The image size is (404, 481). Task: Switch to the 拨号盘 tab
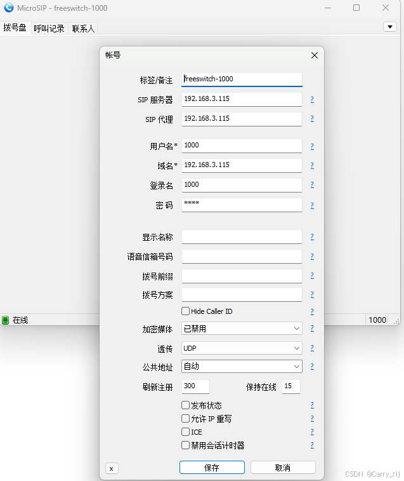pos(15,27)
